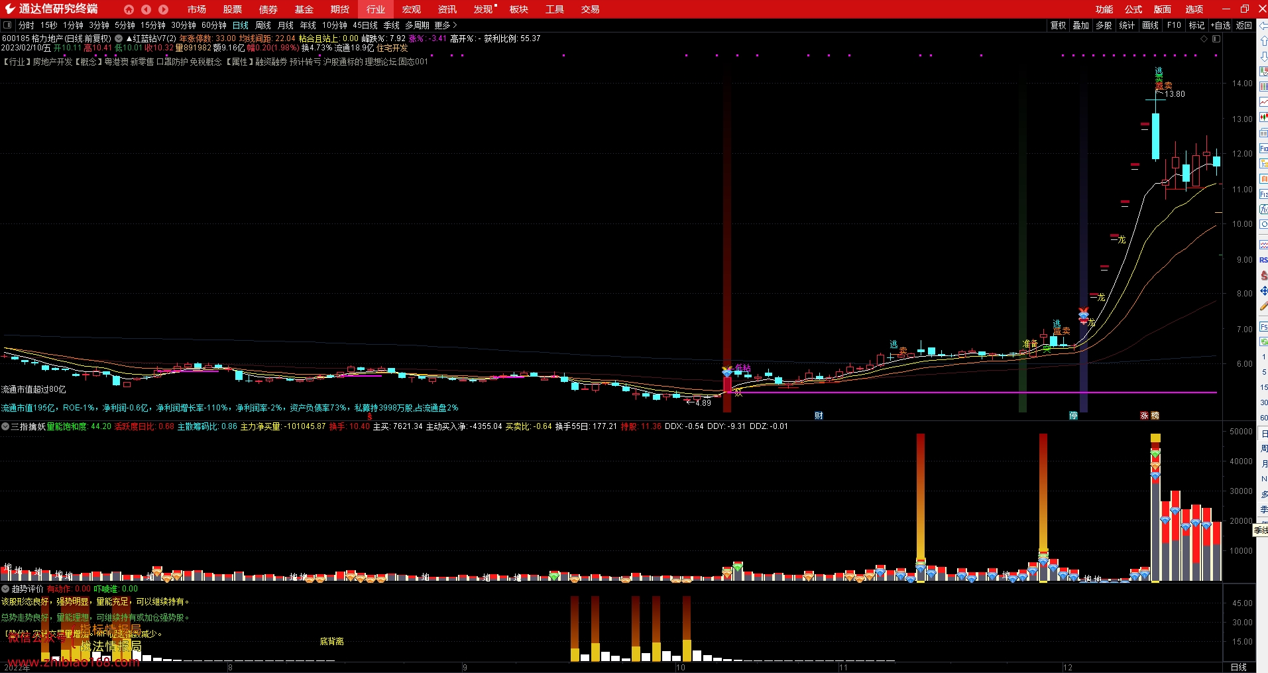The height and width of the screenshot is (673, 1268).
Task: Click the 多周期 multi-period button
Action: 417,25
